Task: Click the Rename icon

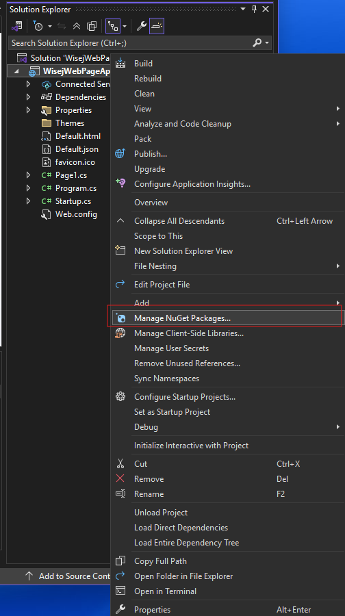Action: [x=120, y=493]
